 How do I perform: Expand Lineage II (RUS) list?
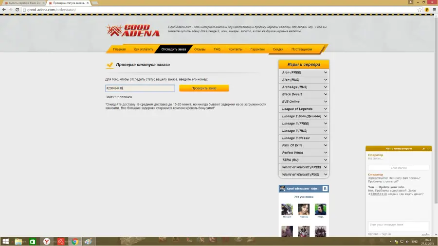coord(304,130)
